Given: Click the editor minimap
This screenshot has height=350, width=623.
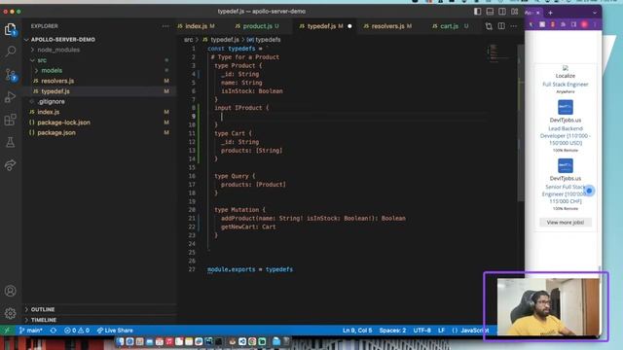Looking at the screenshot, I should tap(498, 53).
